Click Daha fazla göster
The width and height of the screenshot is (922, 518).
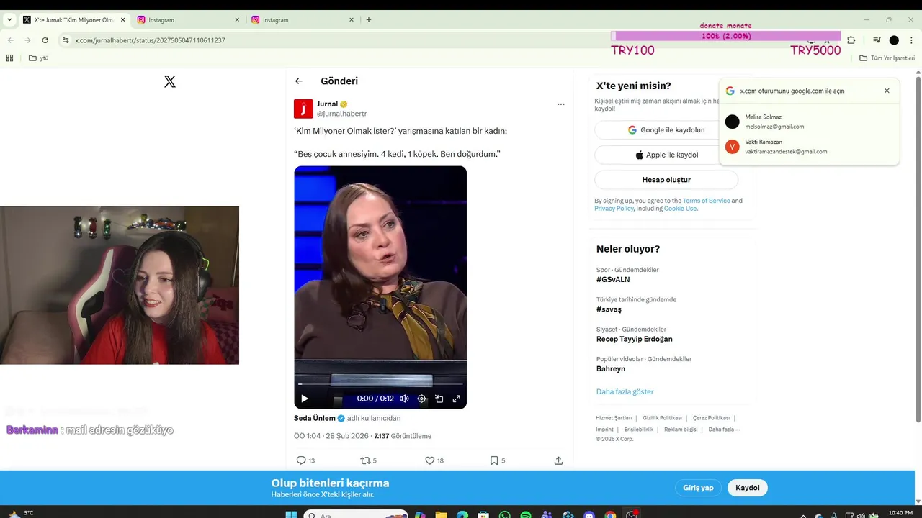point(625,392)
